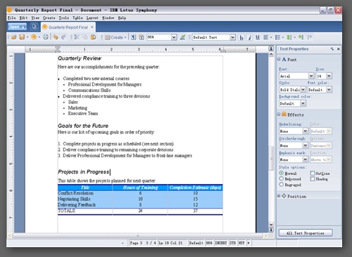Viewport: 352px width, 257px height.
Task: Click the paragraph alignment icon
Action: (x=265, y=37)
